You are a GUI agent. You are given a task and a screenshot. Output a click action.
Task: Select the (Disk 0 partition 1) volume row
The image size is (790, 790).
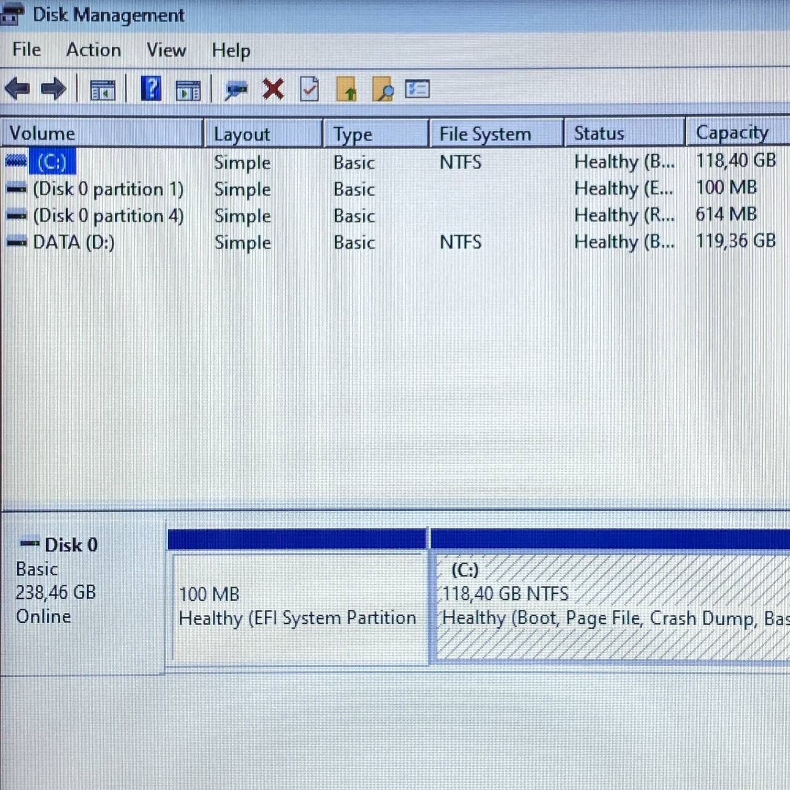click(x=395, y=188)
